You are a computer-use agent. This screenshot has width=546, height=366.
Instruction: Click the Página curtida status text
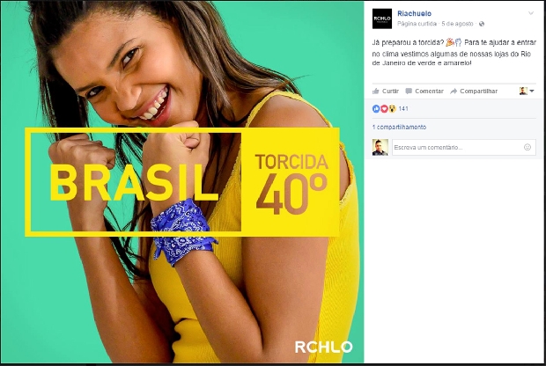pyautogui.click(x=417, y=24)
